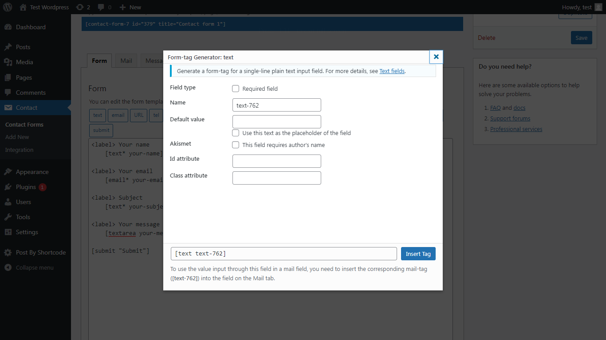Click the user avatar in admin bar

(598, 7)
